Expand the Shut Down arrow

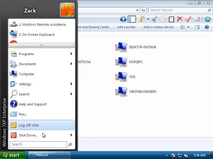71,135
